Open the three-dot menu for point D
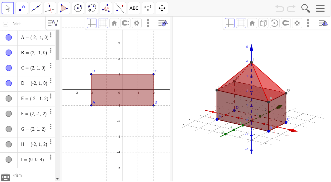The image size is (331, 182). [x=51, y=81]
